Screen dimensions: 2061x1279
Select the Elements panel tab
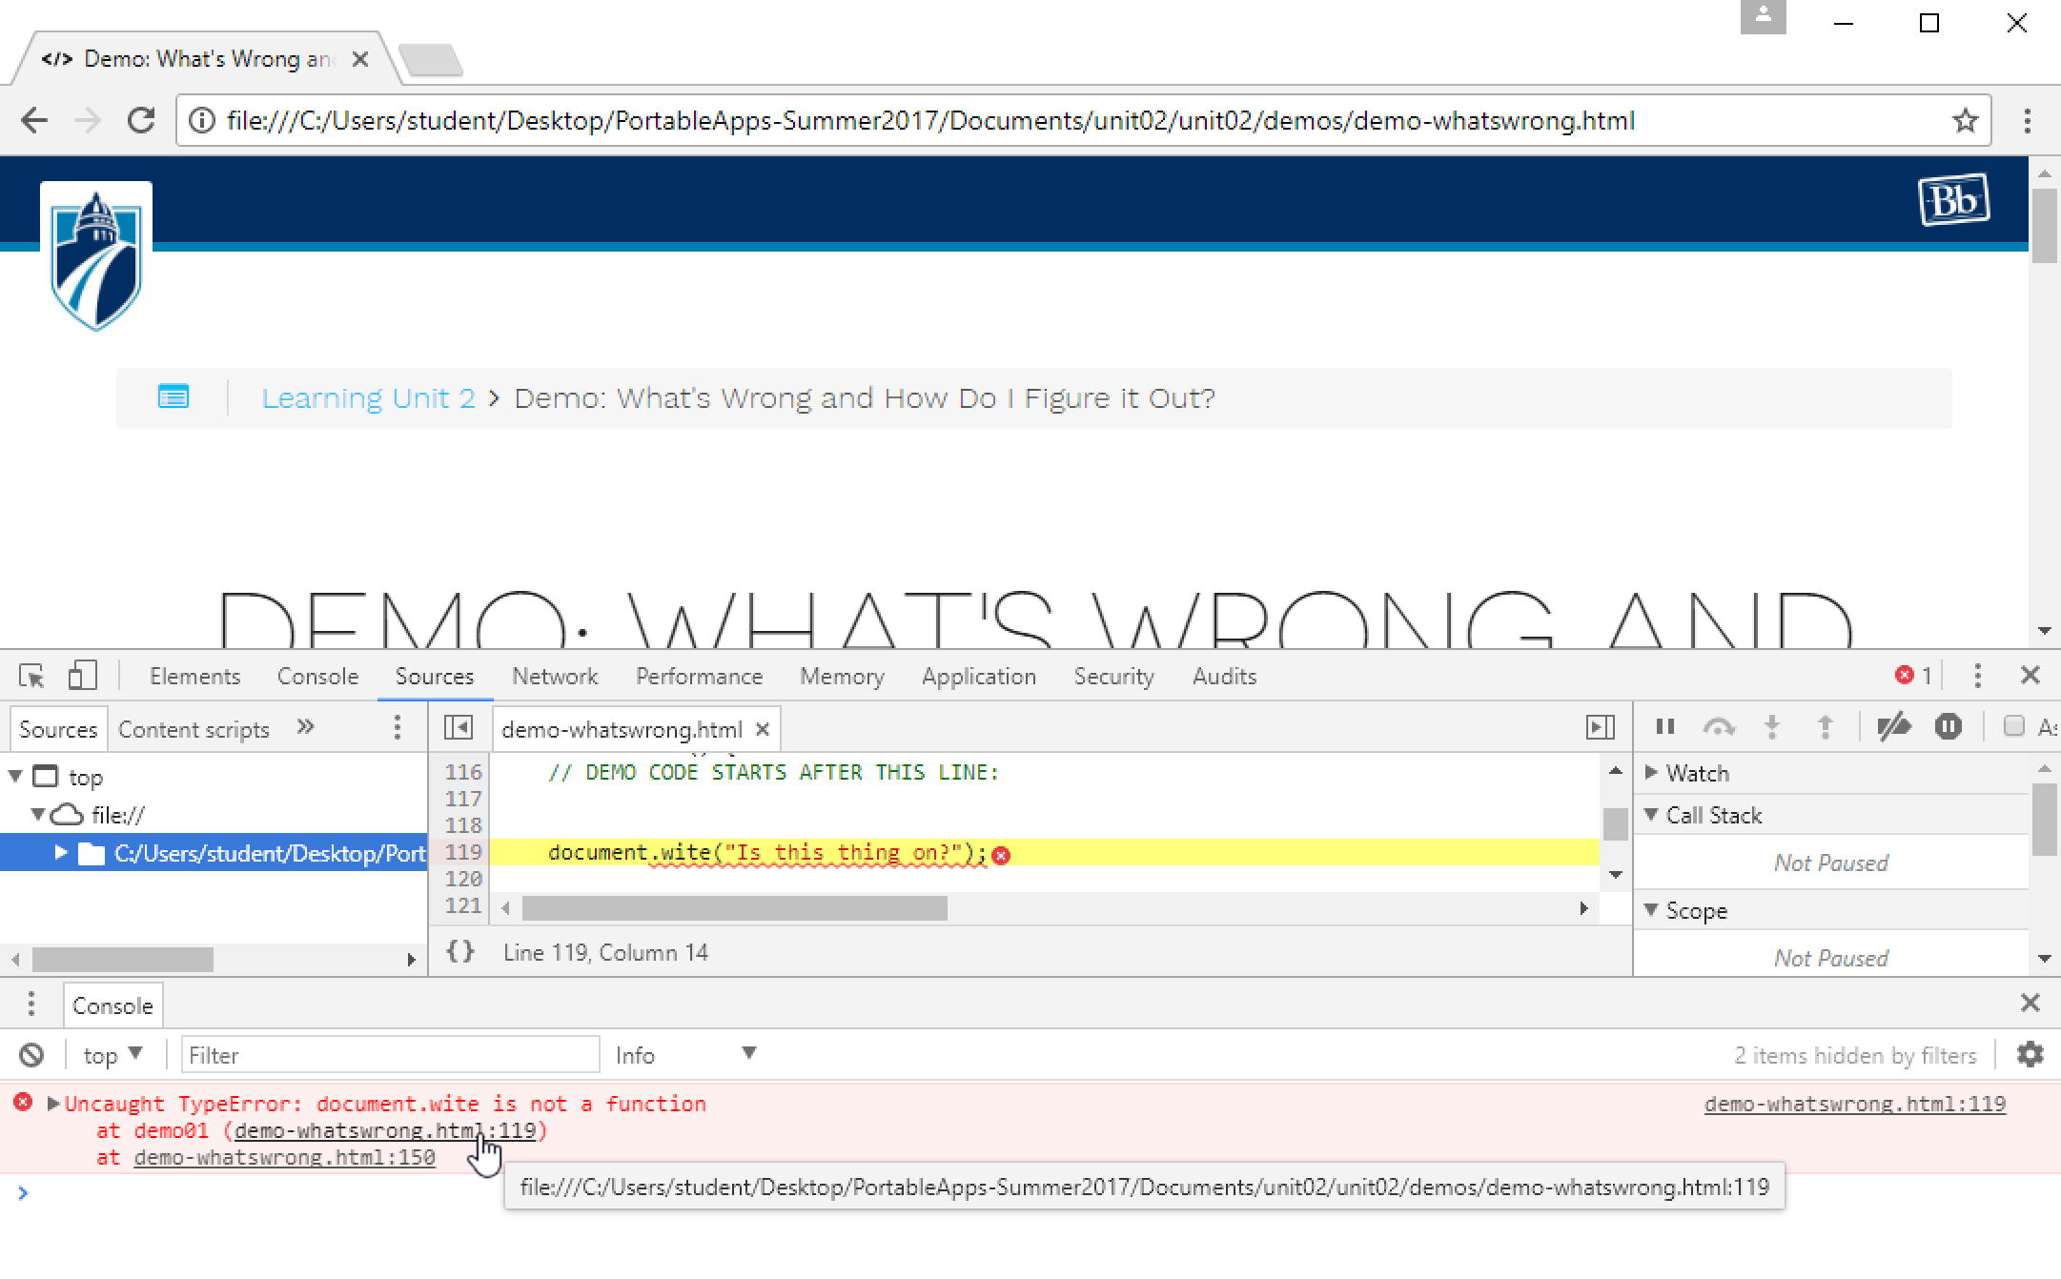pos(194,676)
